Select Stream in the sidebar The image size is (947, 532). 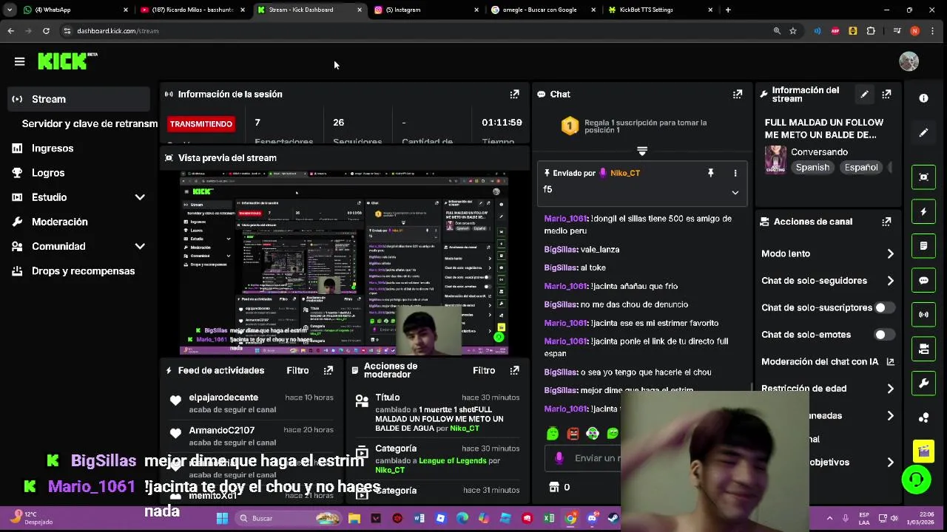coord(80,99)
